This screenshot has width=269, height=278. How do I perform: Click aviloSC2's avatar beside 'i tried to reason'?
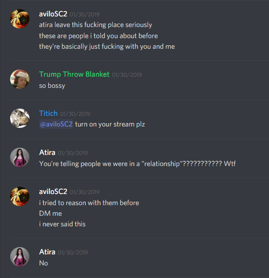coord(20,196)
